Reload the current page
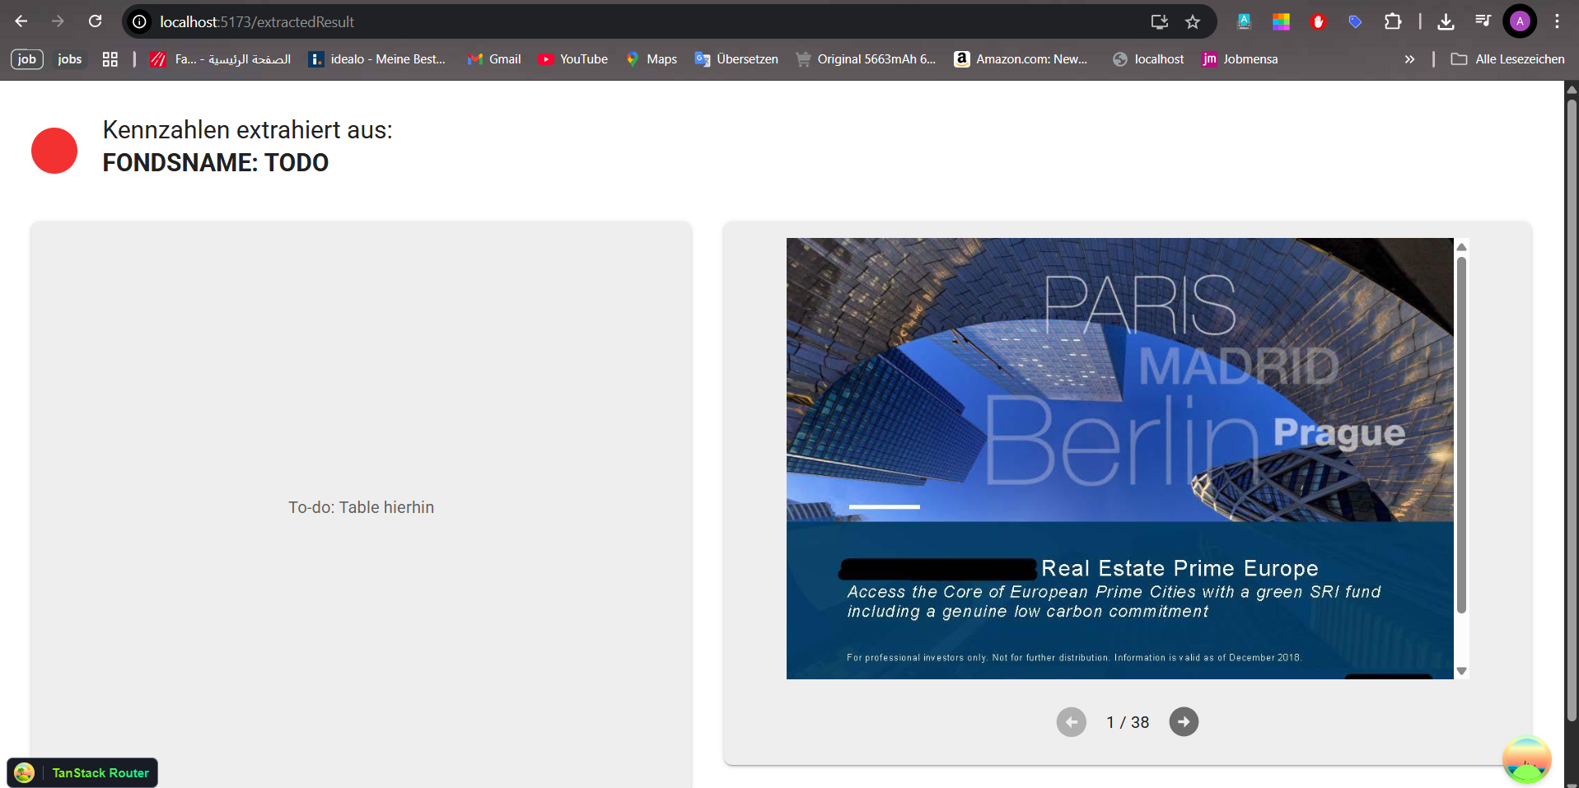Screen dimensions: 1579x788 click(96, 21)
